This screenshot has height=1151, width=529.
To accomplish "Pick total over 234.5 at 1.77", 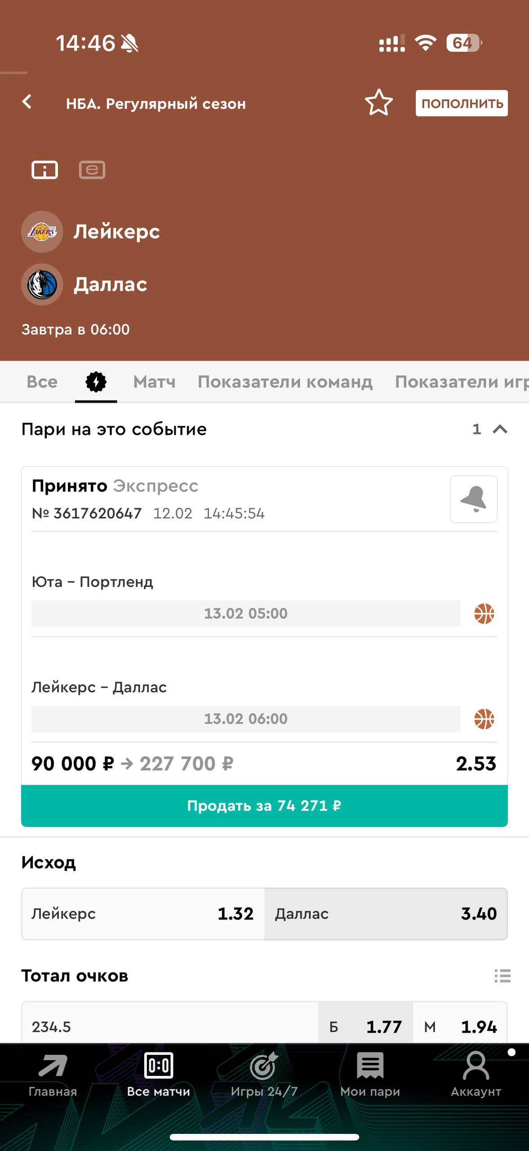I will [x=366, y=1026].
